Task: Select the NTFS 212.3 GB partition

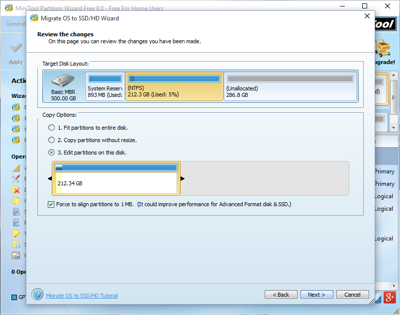Action: tap(175, 86)
